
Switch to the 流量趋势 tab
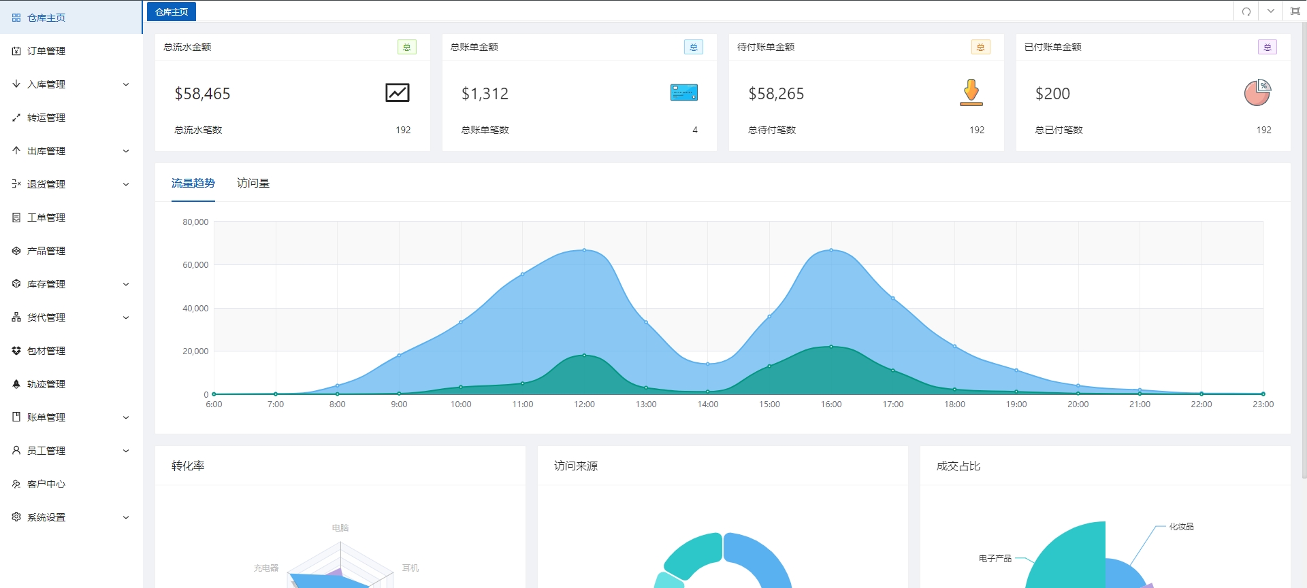click(x=193, y=183)
